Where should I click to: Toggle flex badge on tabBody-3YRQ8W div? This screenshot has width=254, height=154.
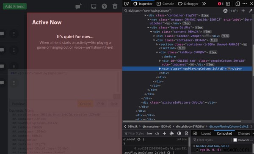click(213, 52)
